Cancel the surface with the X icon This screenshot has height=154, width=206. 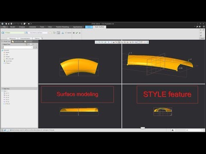point(80,33)
